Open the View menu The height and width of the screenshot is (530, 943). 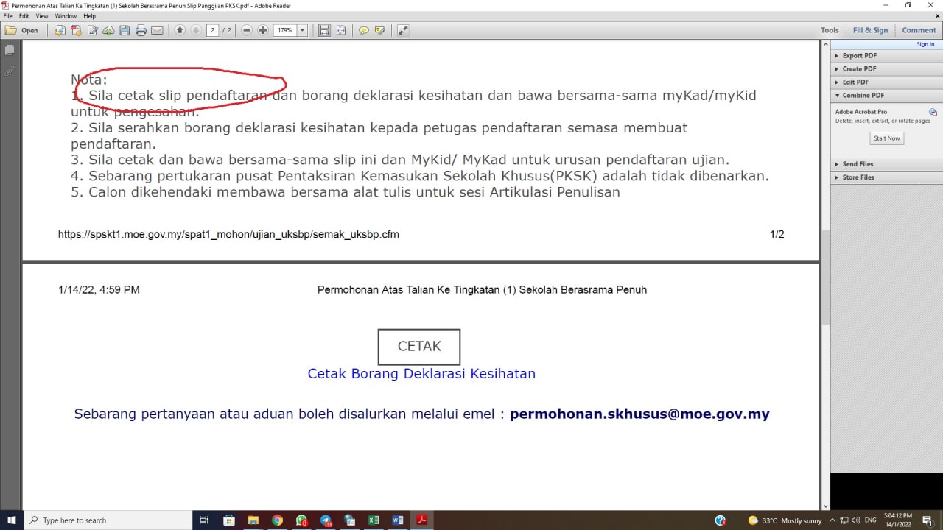(x=42, y=15)
